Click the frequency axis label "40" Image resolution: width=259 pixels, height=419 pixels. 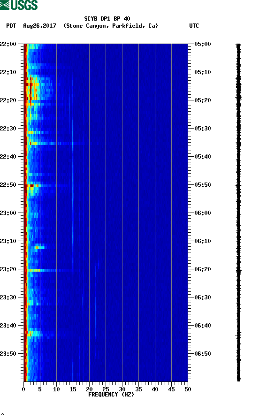coord(155,389)
